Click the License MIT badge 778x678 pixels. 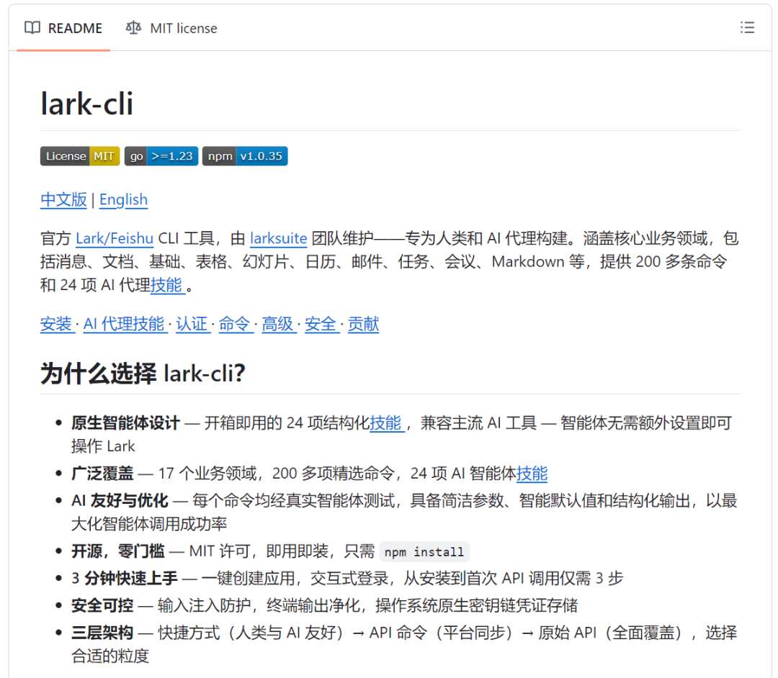pos(80,156)
